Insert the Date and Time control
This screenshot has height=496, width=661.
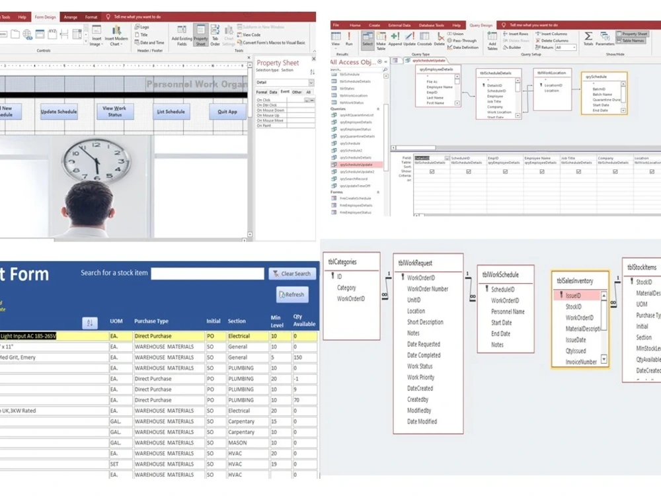[149, 42]
